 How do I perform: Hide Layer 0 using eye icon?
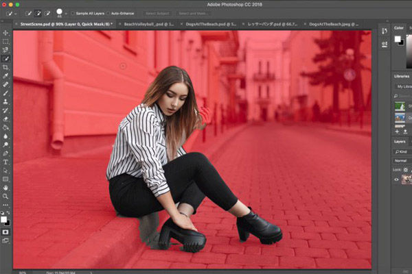pos(396,179)
